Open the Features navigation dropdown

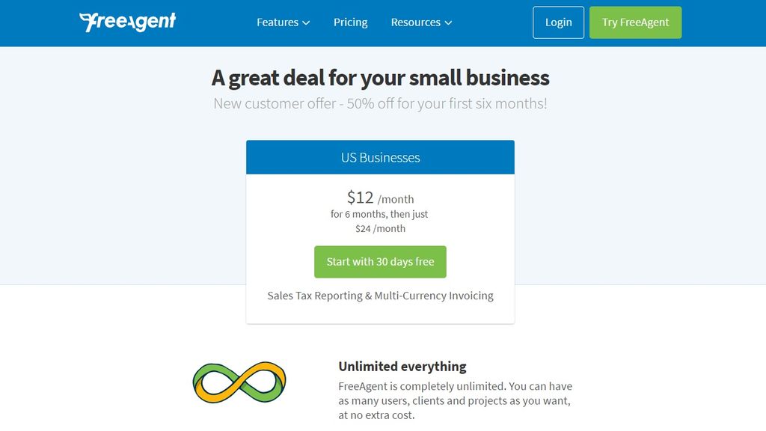pyautogui.click(x=278, y=22)
